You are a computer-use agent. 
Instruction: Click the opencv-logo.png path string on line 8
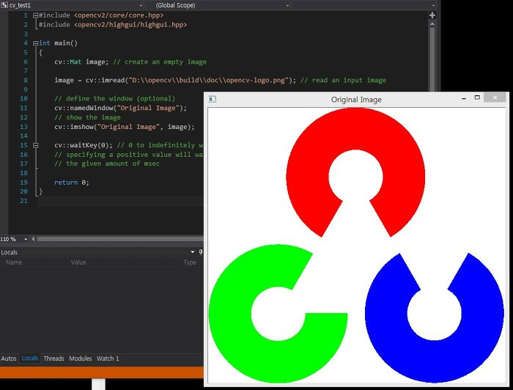pyautogui.click(x=208, y=81)
